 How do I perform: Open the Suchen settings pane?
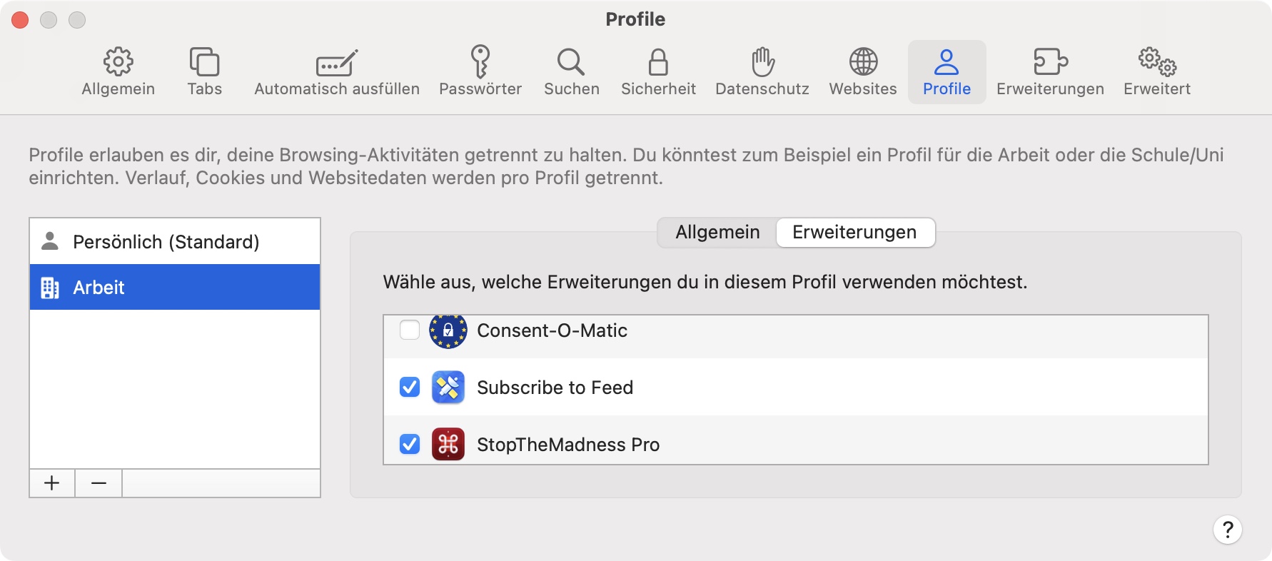pyautogui.click(x=572, y=72)
